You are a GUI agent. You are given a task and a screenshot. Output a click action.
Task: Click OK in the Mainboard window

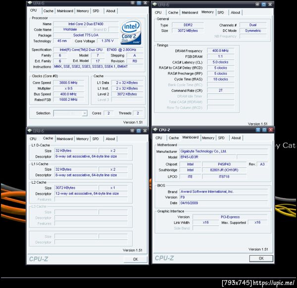point(261,258)
